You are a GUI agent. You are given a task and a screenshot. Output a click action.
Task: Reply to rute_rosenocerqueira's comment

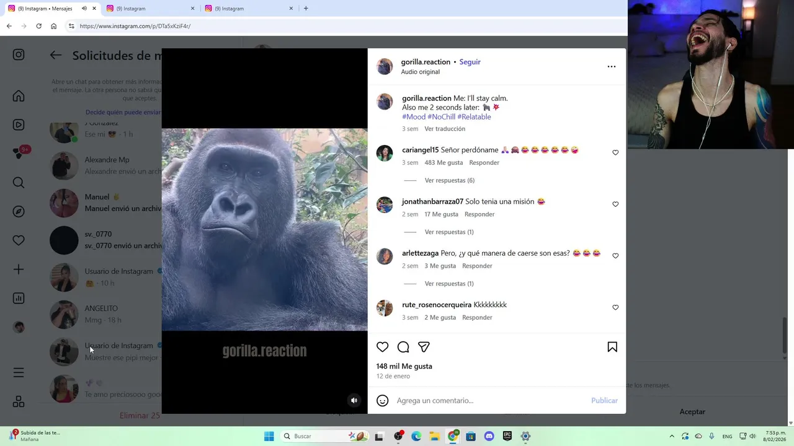coord(477,318)
